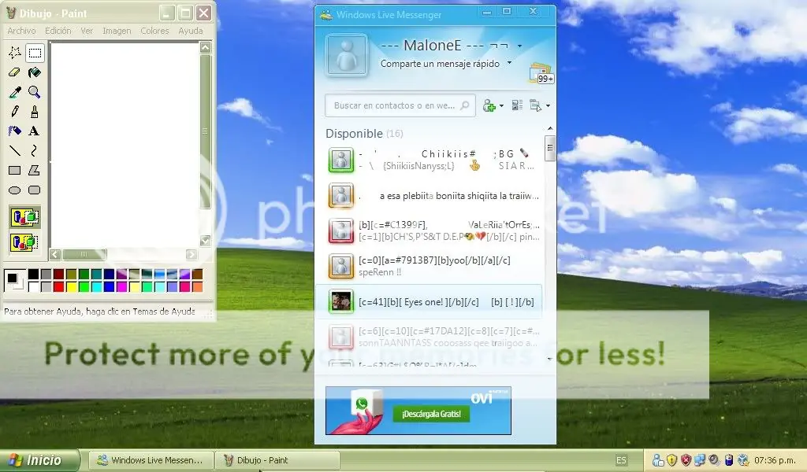The height and width of the screenshot is (472, 807).
Task: Select the Ellipse shape tool
Action: pos(14,190)
